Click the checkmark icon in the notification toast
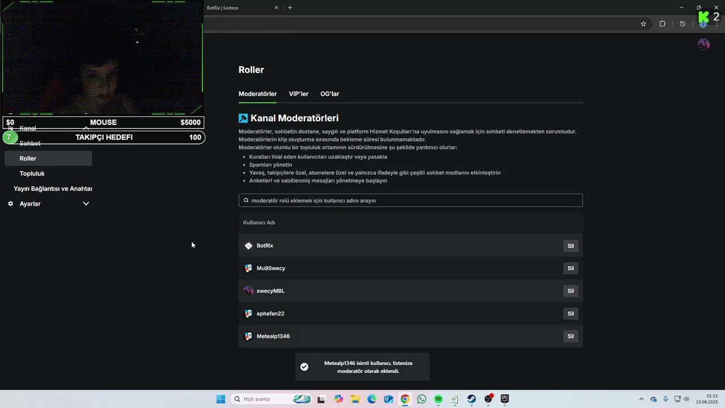This screenshot has height=408, width=725. [304, 367]
